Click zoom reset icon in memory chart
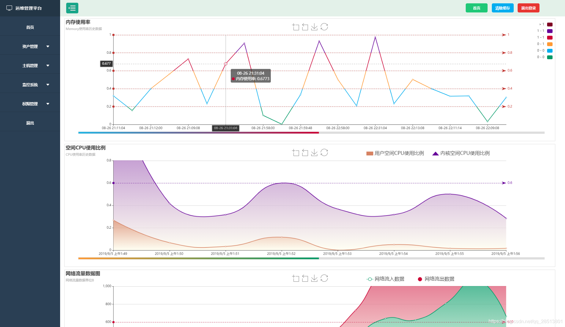The height and width of the screenshot is (327, 565). click(x=305, y=27)
